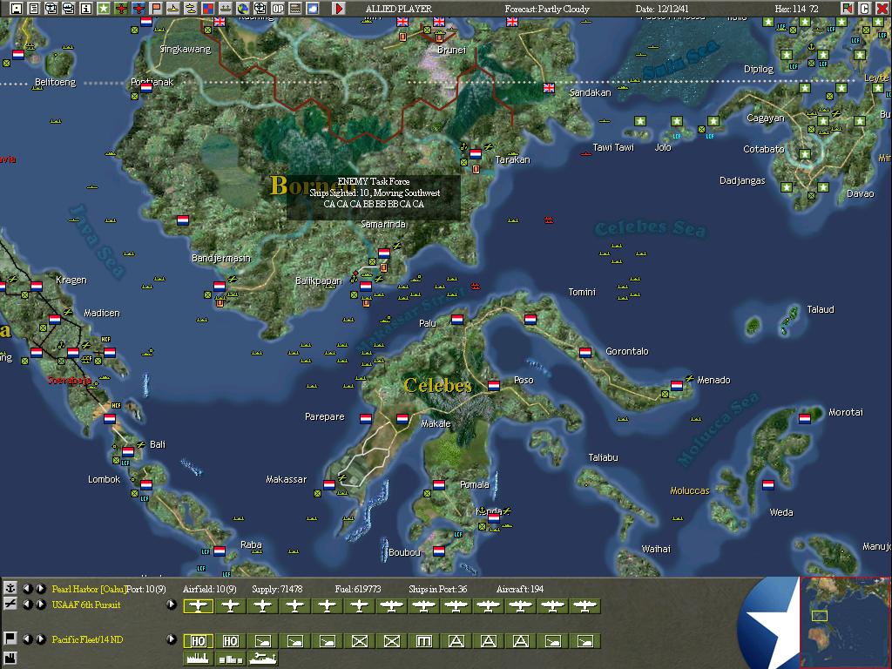
Task: Click previous arrow beside USAAF 6th Pursuit
Action: 27,605
